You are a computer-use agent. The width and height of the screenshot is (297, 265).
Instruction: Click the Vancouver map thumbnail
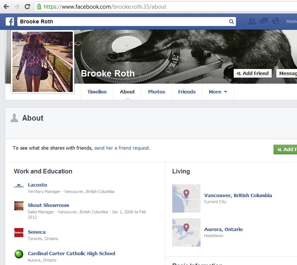186,198
